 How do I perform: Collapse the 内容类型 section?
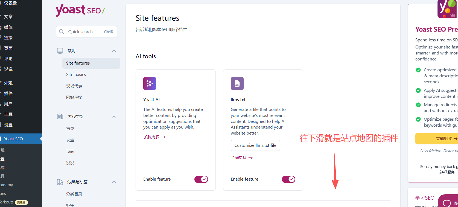coord(114,117)
